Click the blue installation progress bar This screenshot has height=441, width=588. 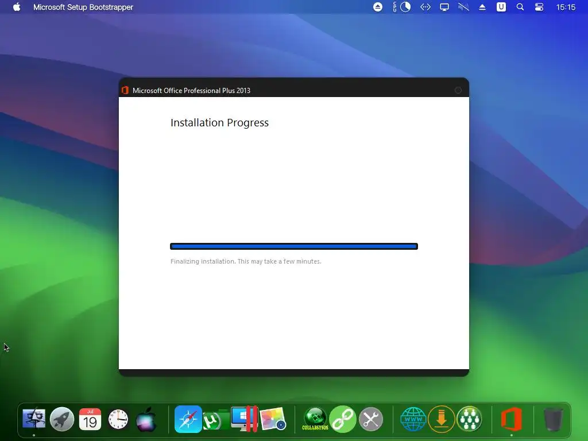294,246
